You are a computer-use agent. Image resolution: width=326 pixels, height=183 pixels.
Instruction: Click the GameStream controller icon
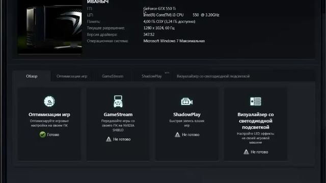(118, 101)
